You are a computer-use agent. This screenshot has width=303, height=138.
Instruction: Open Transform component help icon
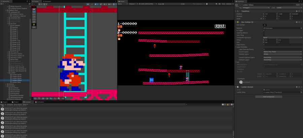click(297, 11)
